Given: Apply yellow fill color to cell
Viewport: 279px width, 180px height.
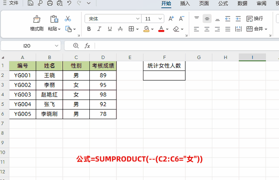Looking at the screenshot, I should [146, 29].
